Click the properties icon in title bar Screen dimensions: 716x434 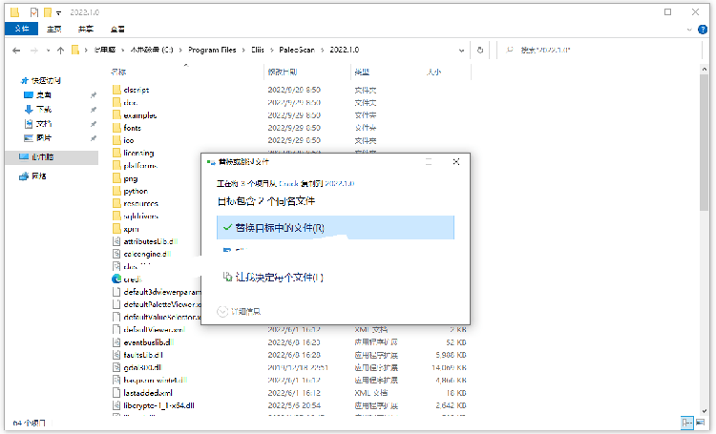33,12
